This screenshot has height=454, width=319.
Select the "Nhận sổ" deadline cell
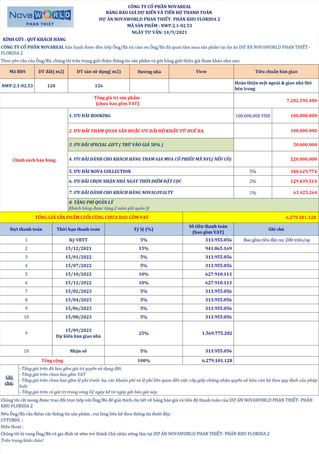pos(78,351)
